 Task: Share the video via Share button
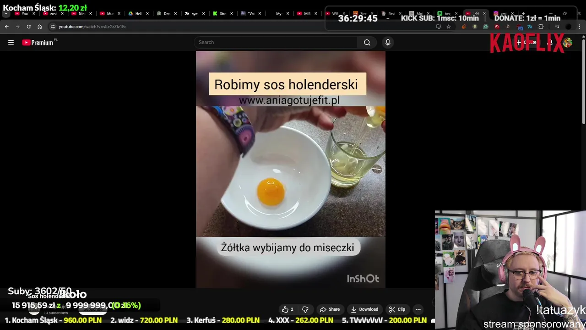330,309
